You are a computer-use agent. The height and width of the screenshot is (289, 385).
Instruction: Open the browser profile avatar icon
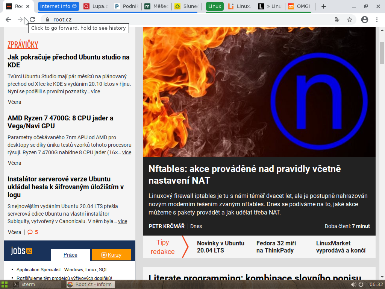[364, 19]
